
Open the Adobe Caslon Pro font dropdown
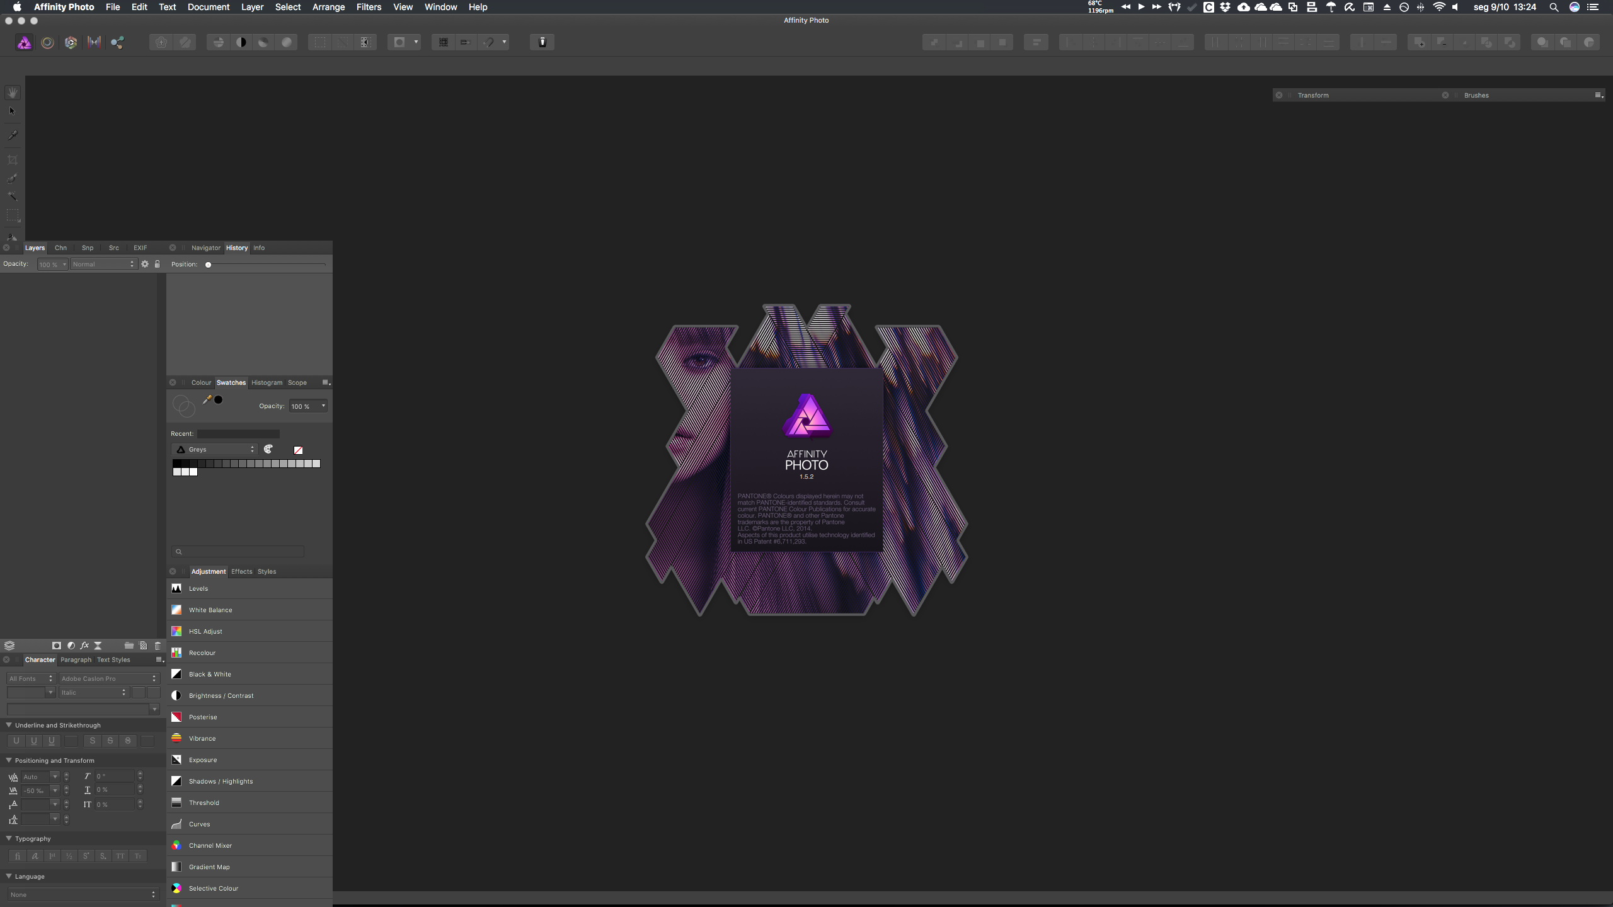coord(109,678)
